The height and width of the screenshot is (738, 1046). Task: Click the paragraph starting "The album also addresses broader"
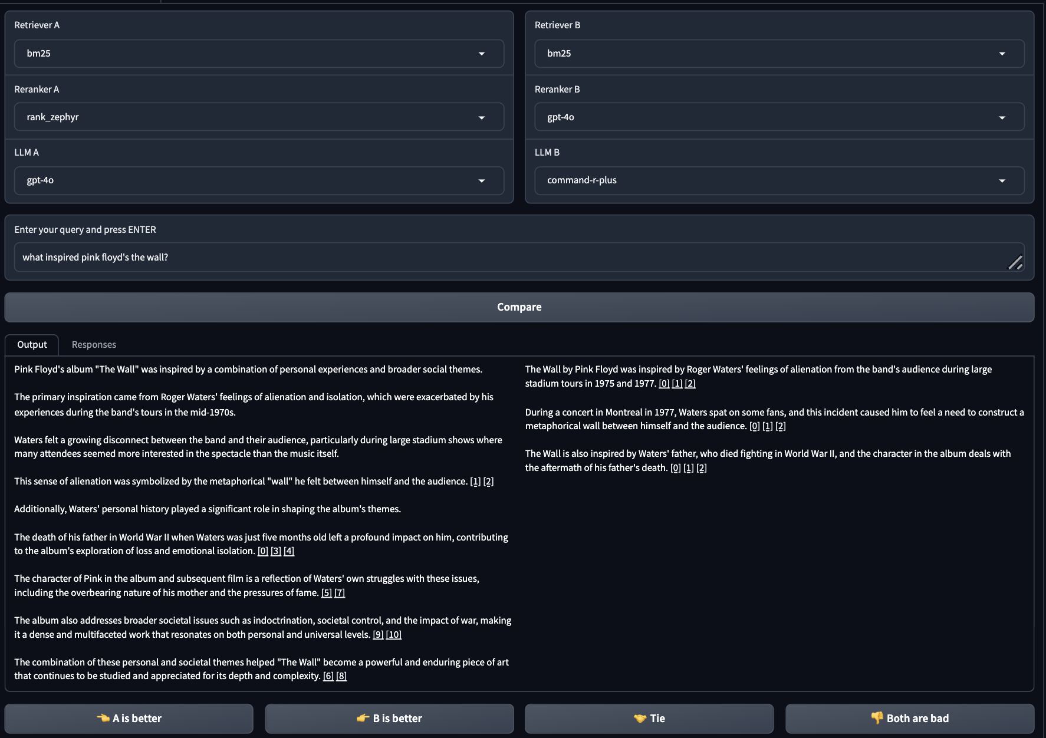263,628
